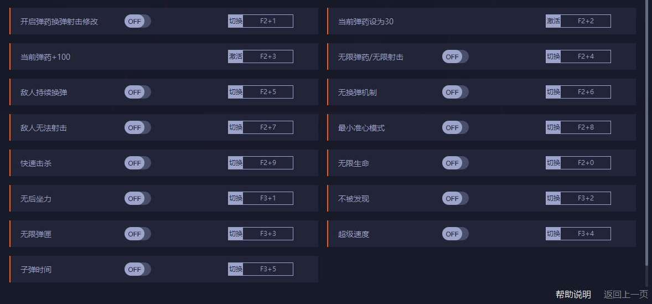Toggle 最小准心模式 on
The width and height of the screenshot is (652, 304).
pyautogui.click(x=455, y=127)
